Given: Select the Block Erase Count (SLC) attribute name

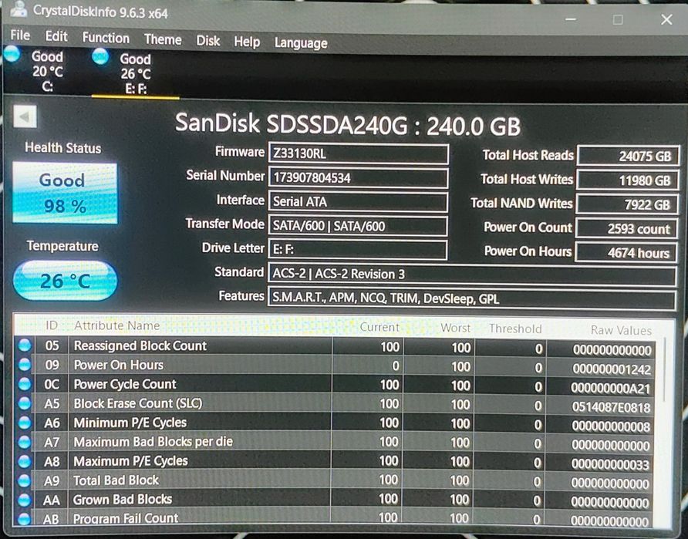Looking at the screenshot, I should [138, 403].
